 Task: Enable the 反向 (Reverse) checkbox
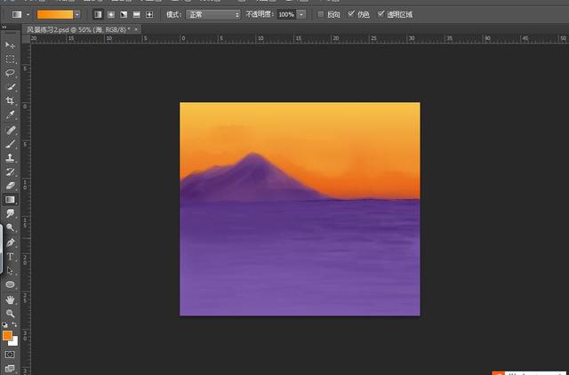[x=321, y=15]
